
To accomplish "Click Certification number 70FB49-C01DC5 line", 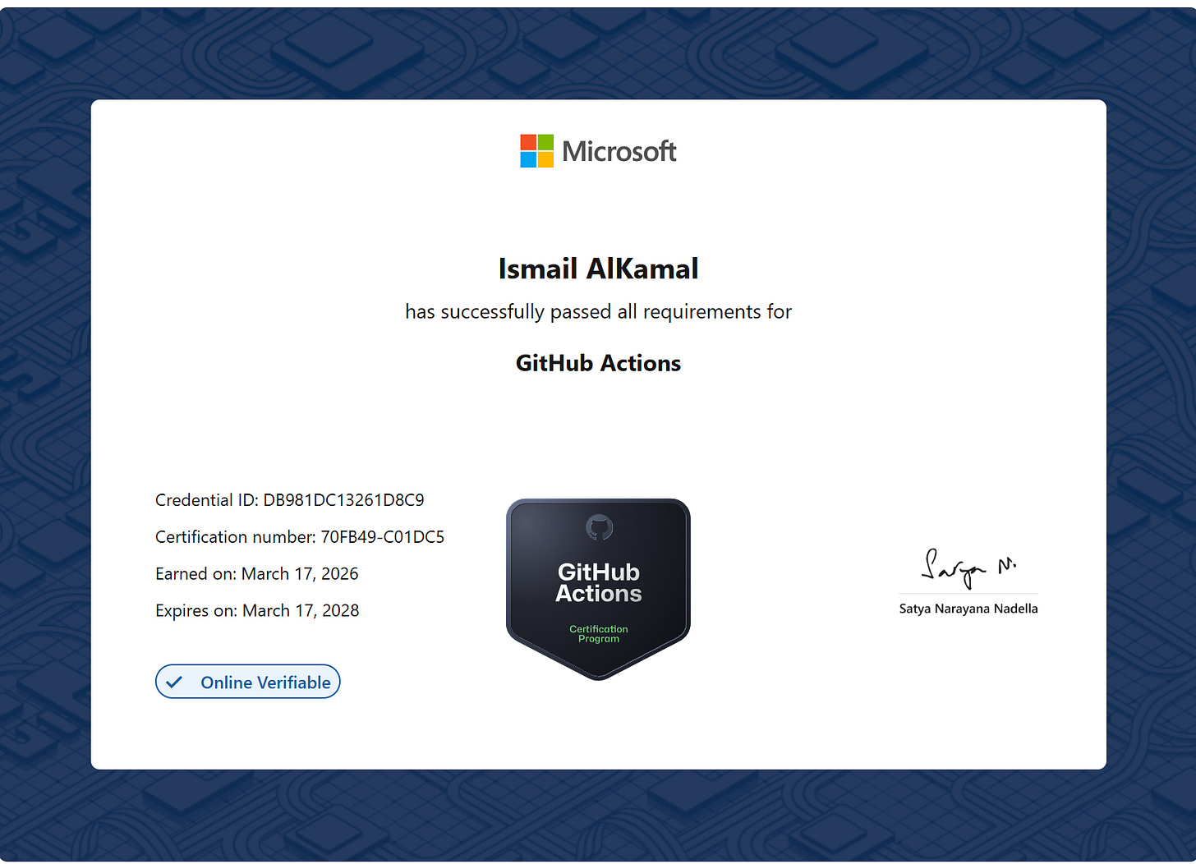I will (300, 537).
